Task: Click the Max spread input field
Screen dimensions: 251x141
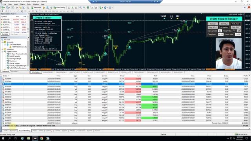Action: 220,31
